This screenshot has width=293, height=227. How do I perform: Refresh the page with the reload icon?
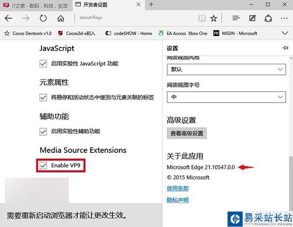(43, 18)
